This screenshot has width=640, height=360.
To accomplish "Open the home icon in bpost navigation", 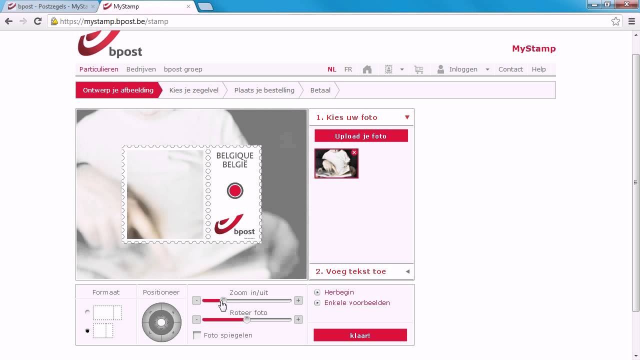I will [x=367, y=69].
